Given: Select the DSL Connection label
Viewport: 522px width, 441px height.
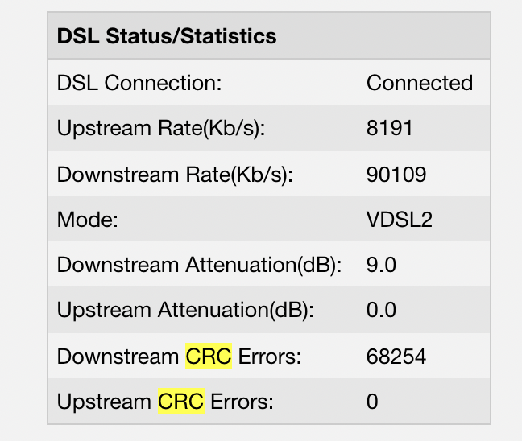Looking at the screenshot, I should [x=139, y=82].
